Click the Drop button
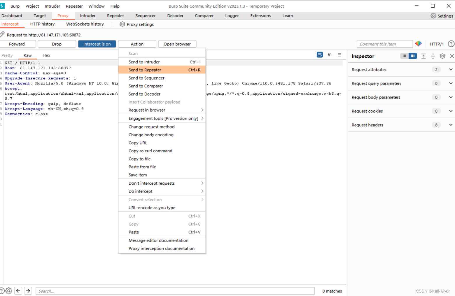This screenshot has height=296, width=455. (x=57, y=44)
